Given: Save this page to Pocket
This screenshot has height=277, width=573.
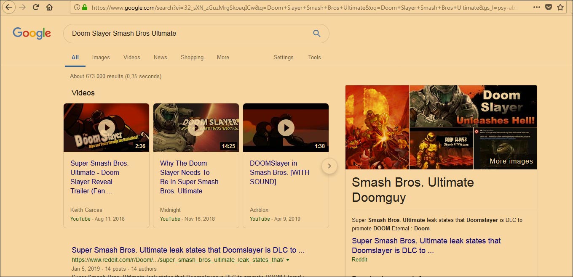Looking at the screenshot, I should point(548,7).
